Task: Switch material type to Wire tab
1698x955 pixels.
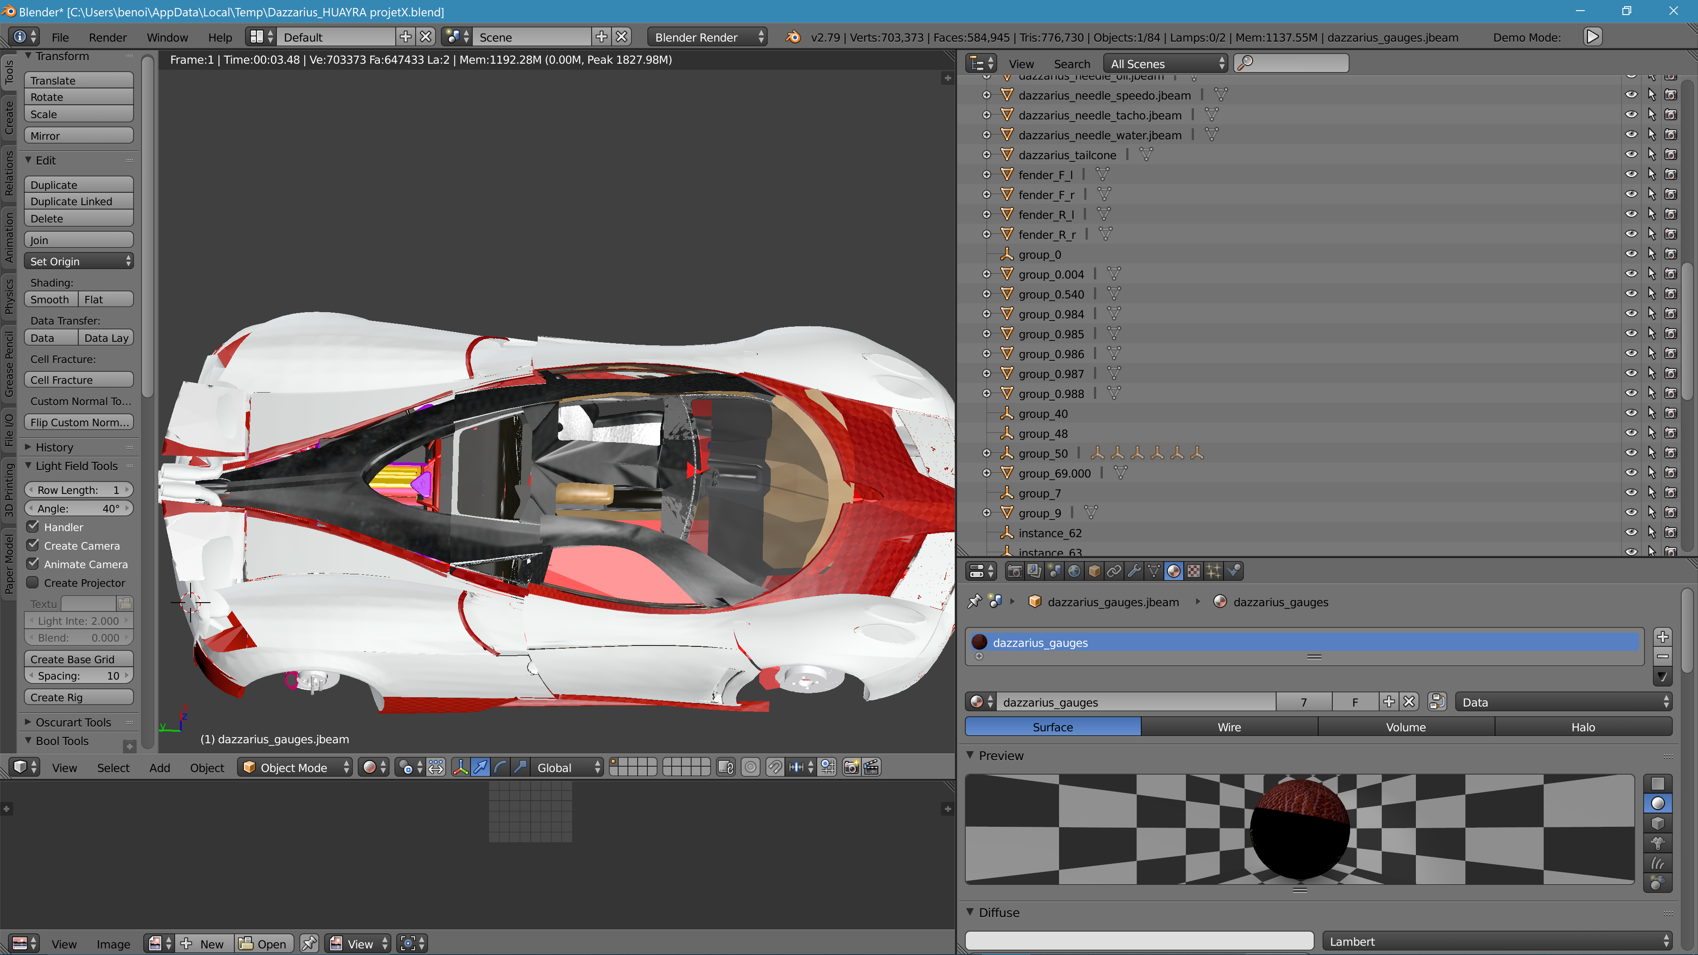Action: [x=1229, y=727]
